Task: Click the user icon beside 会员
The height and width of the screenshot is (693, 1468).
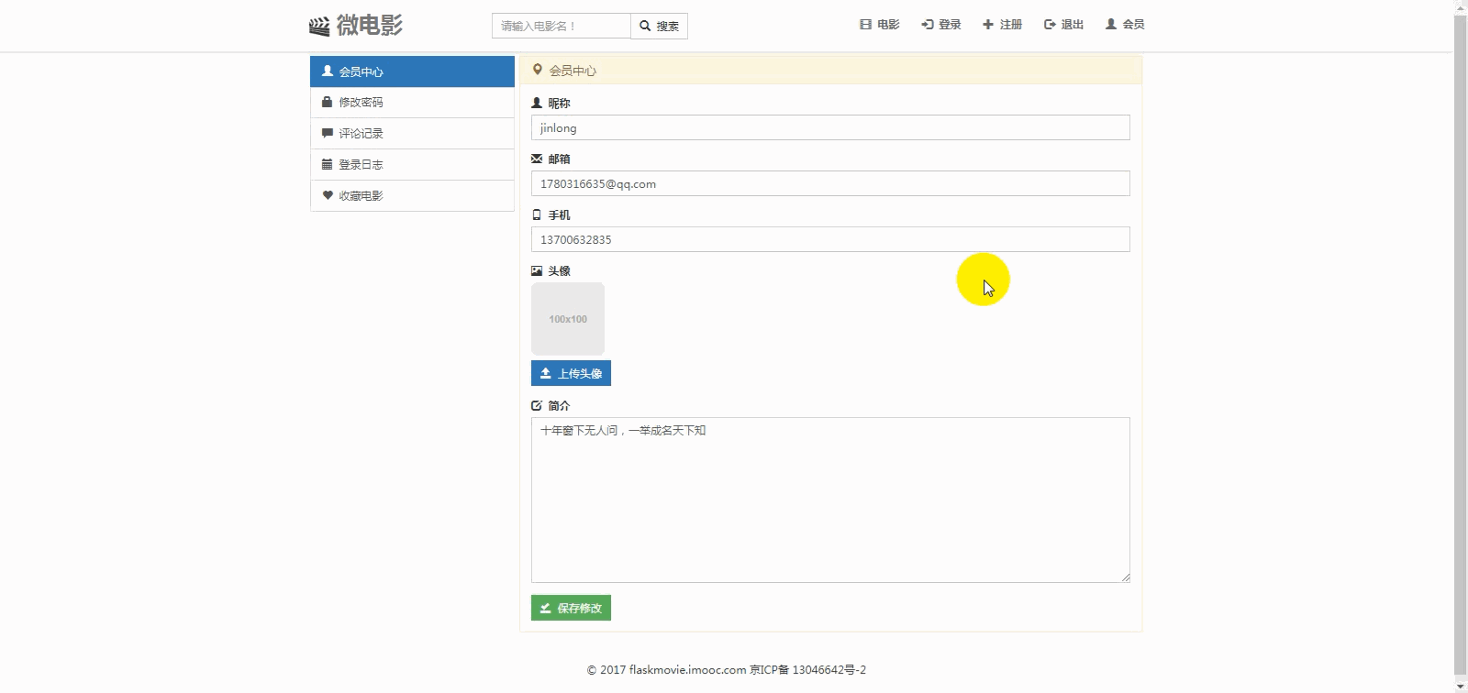Action: tap(1111, 25)
